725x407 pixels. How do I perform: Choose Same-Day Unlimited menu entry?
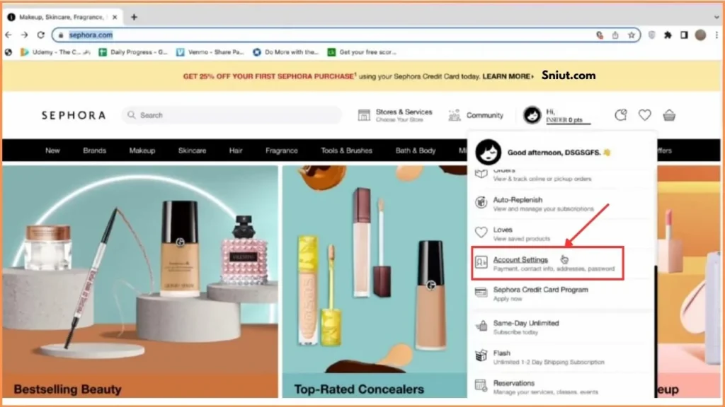point(525,323)
